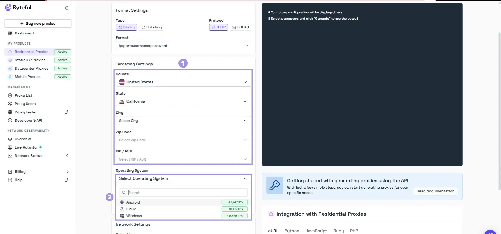The image size is (501, 234).
Task: Open the Select Zip Code dropdown
Action: (x=183, y=140)
